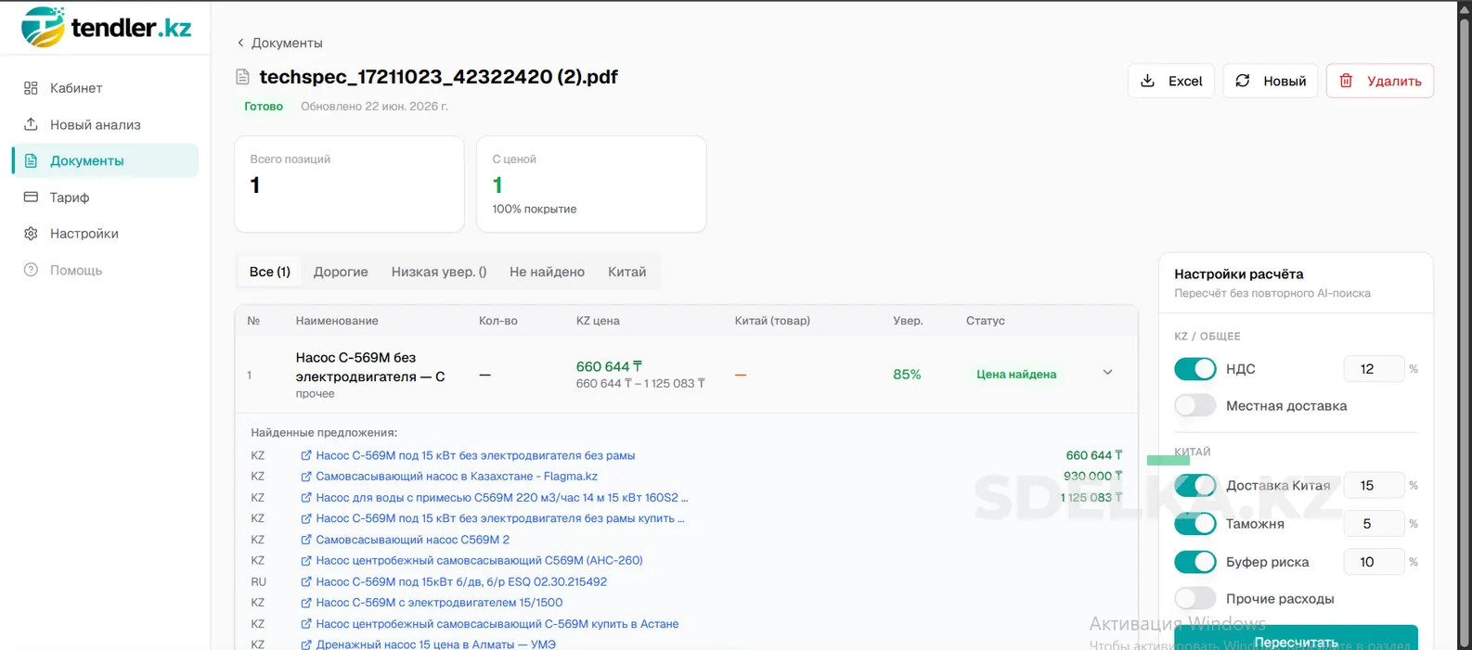Click the tendler.kz logo
1472x650 pixels.
point(107,27)
